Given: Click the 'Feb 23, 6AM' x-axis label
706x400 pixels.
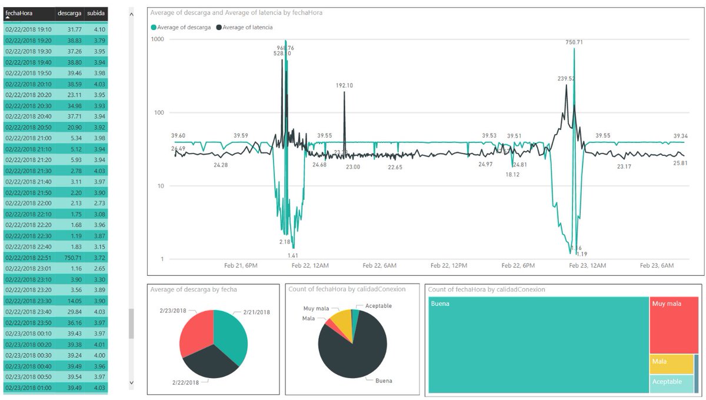Looking at the screenshot, I should [657, 266].
